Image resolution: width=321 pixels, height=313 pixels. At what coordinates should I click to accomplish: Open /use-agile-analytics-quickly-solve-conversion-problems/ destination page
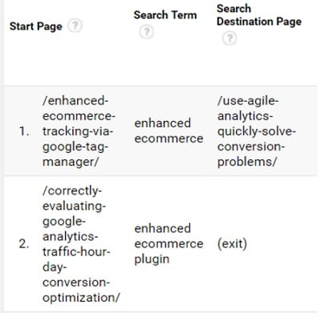tap(256, 131)
